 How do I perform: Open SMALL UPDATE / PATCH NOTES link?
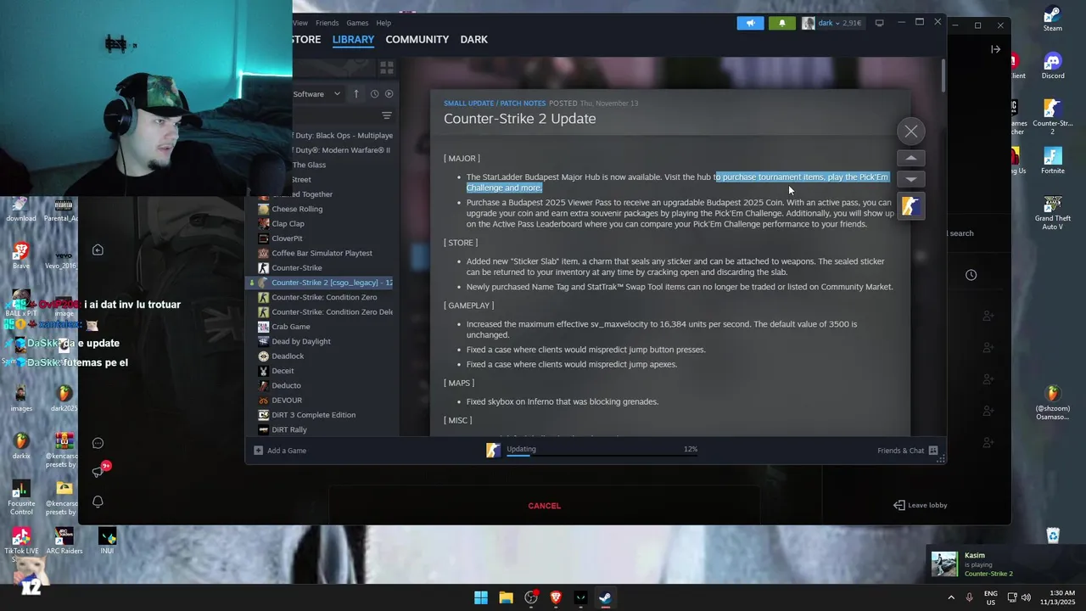pyautogui.click(x=495, y=104)
